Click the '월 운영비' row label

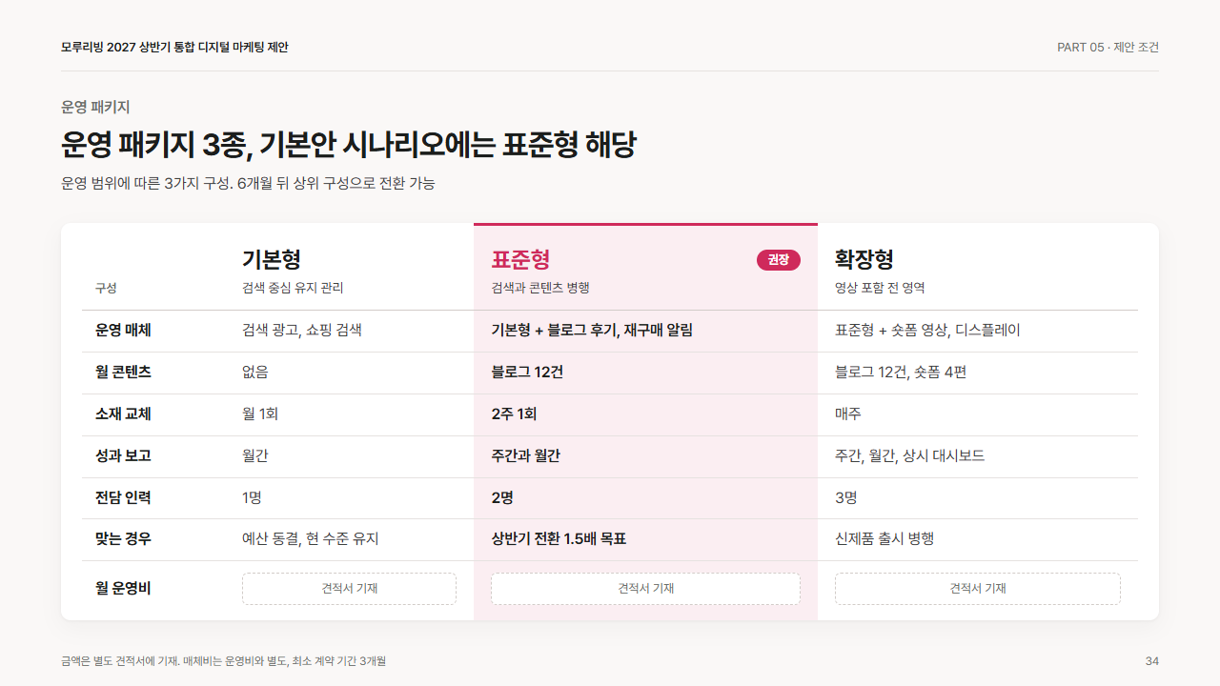(x=123, y=589)
